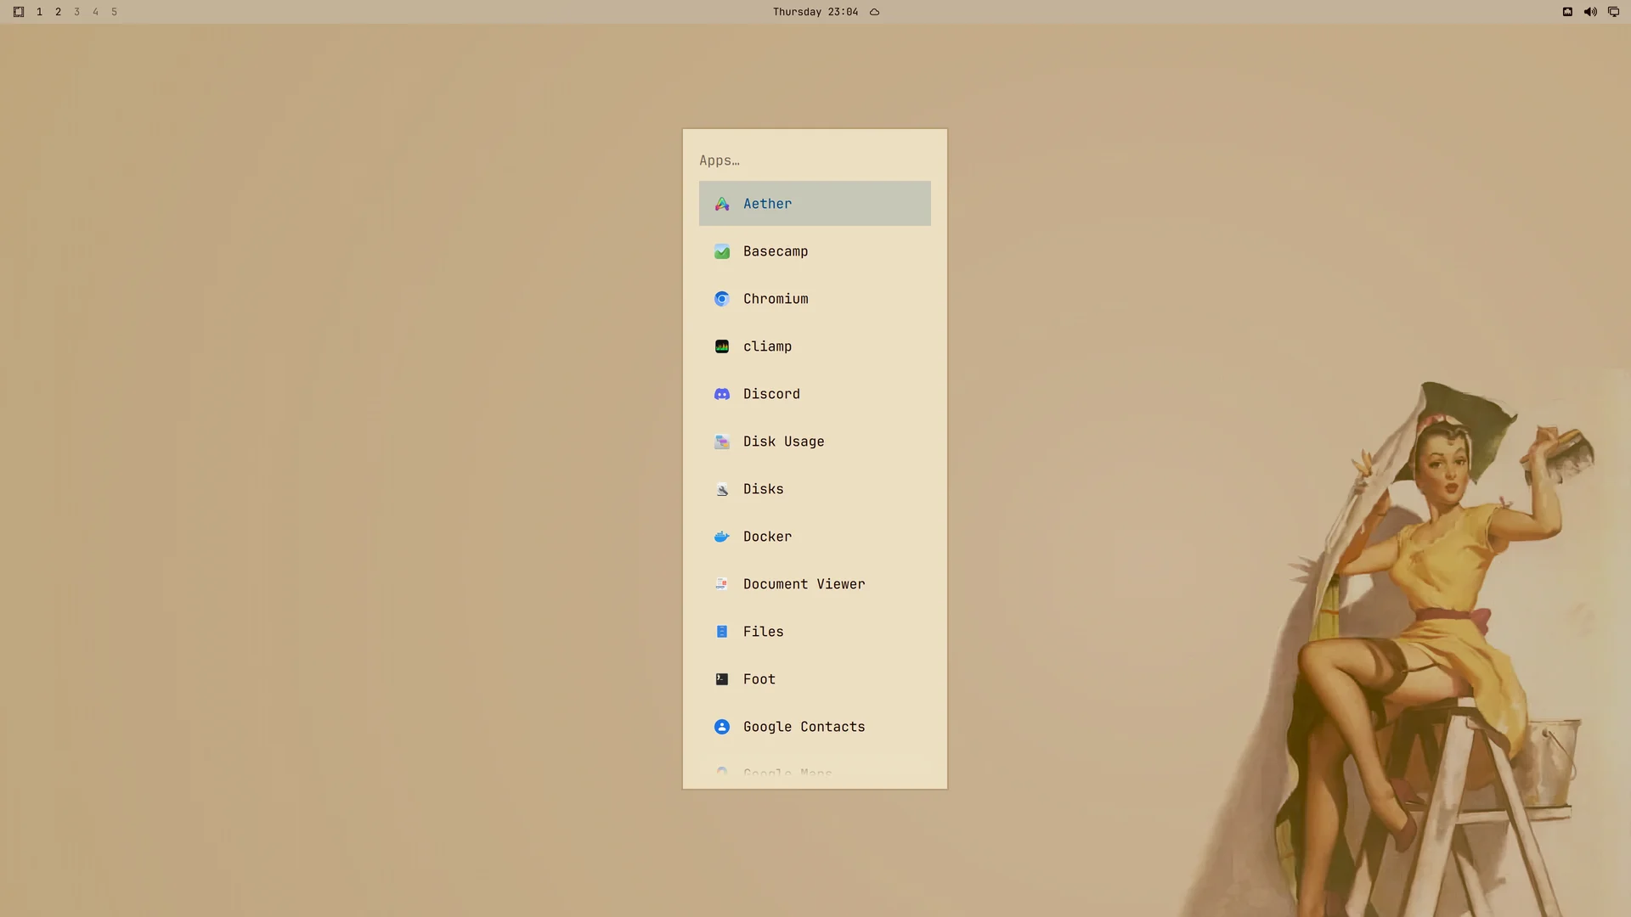1631x917 pixels.
Task: Open the menu icon left of the workspace numbers
Action: coord(19,12)
